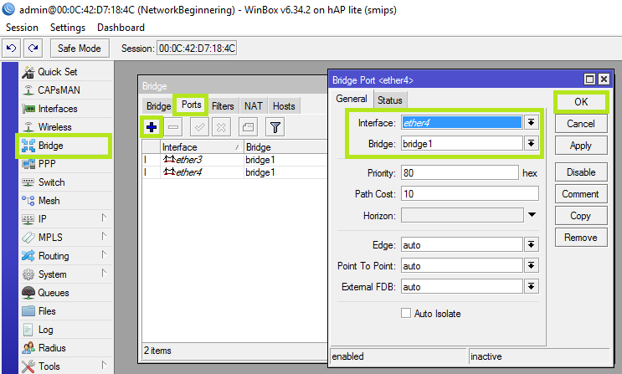Select the ether3 row in ports list

click(x=234, y=160)
